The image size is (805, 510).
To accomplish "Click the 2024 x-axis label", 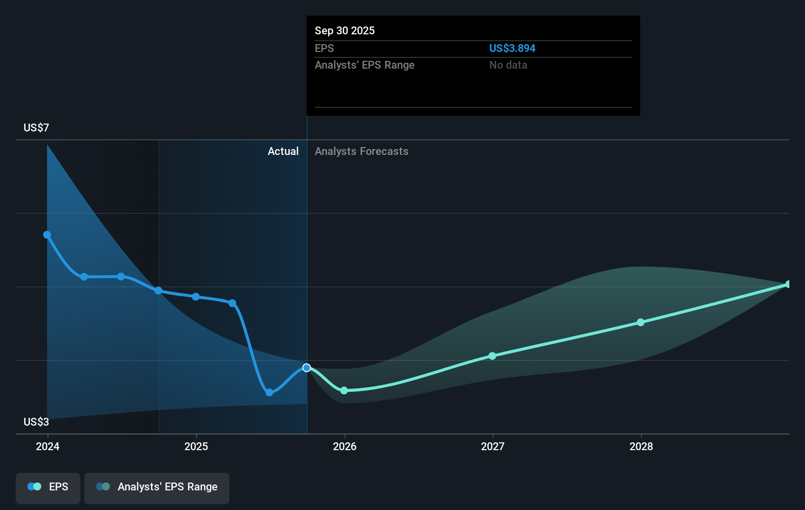I will [48, 446].
